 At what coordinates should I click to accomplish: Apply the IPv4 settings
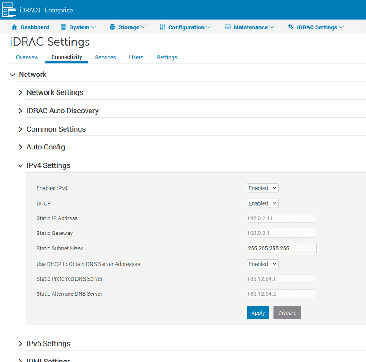tap(258, 313)
